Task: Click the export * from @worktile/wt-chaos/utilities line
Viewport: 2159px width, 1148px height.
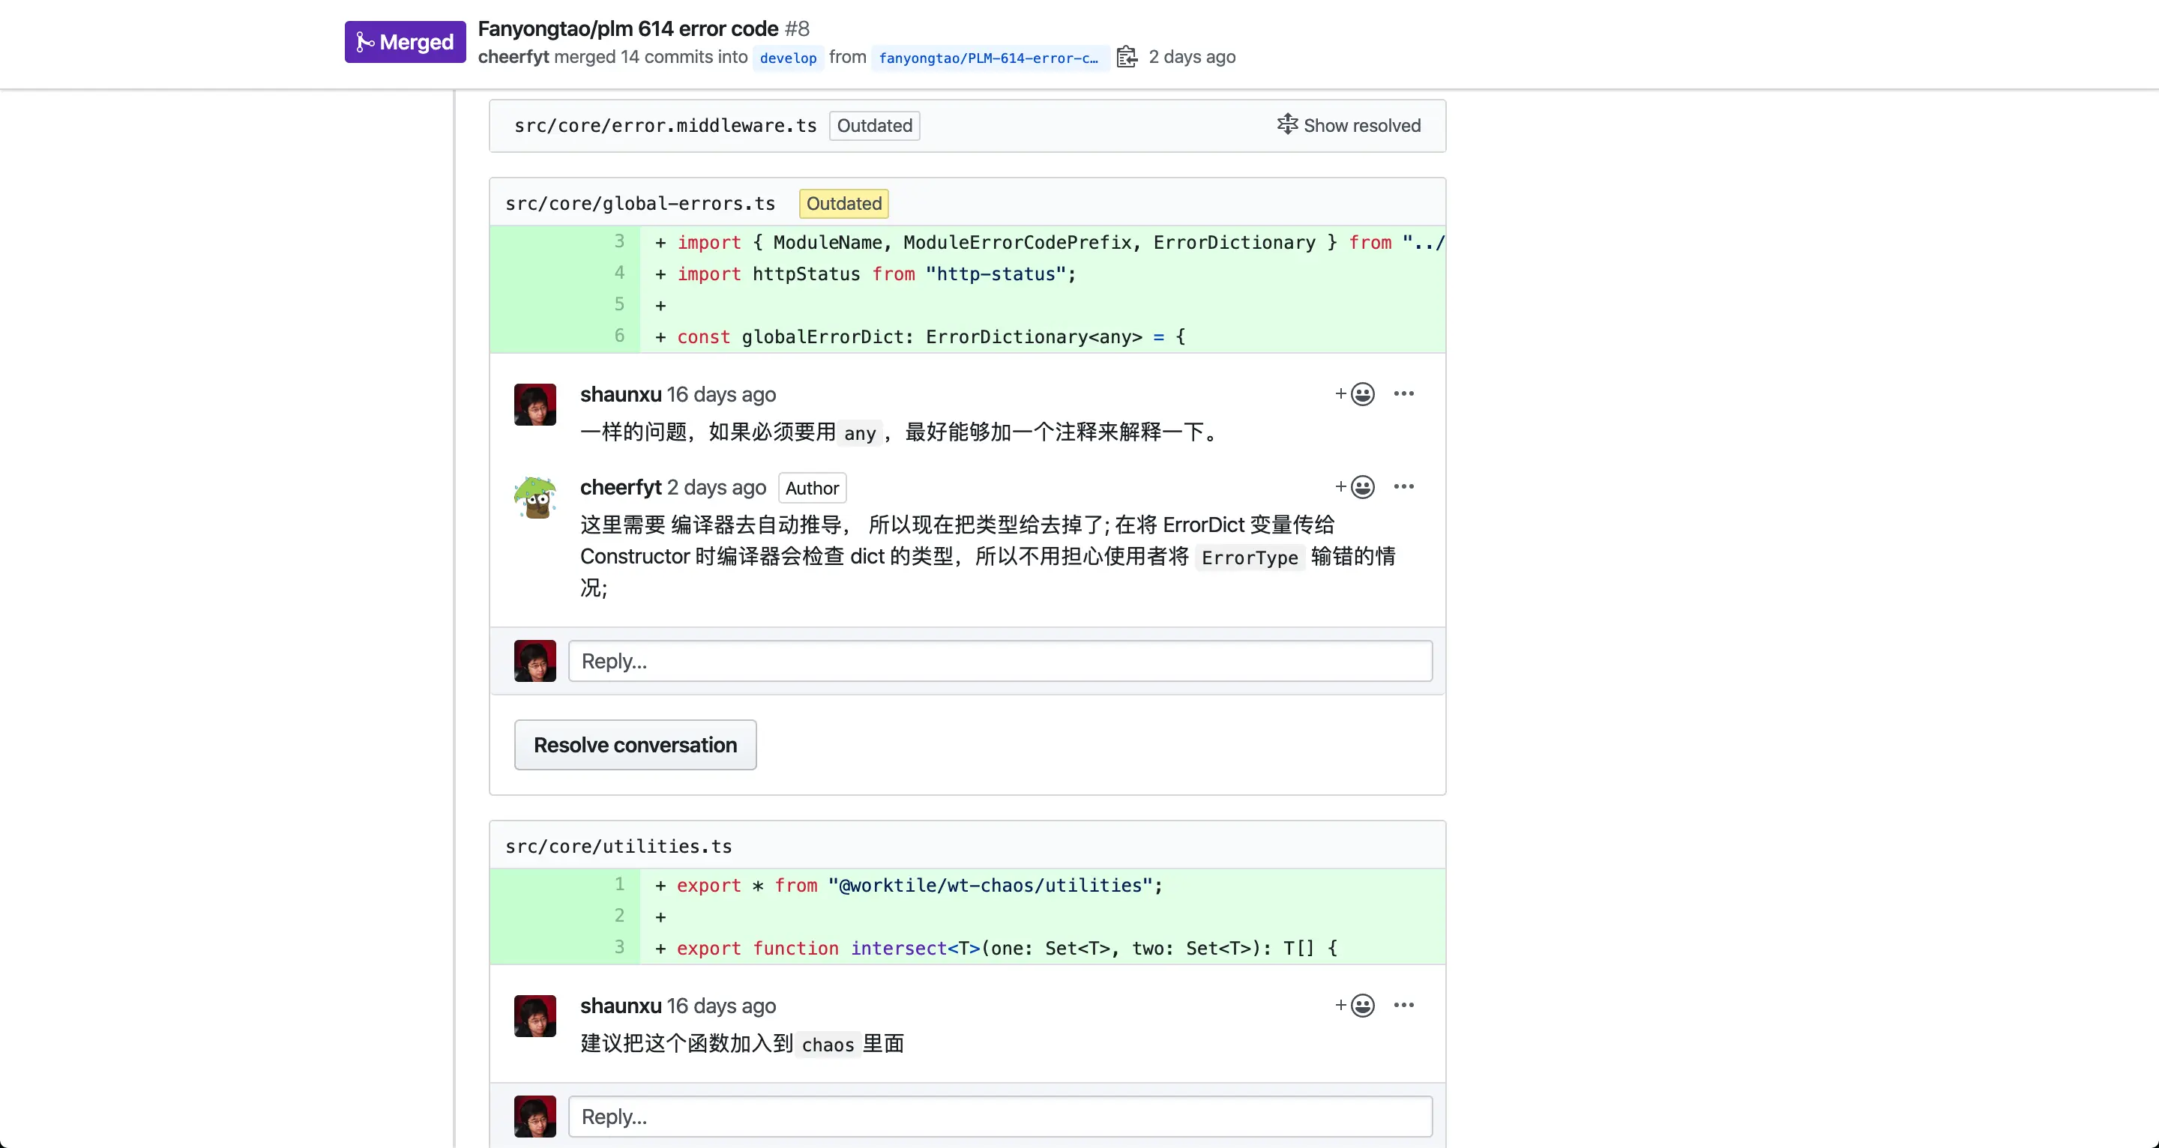Action: coord(967,886)
